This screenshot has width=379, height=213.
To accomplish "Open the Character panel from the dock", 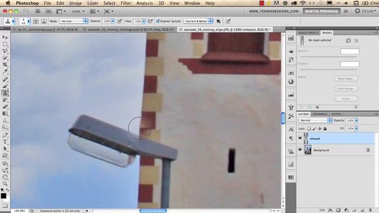I will [291, 129].
